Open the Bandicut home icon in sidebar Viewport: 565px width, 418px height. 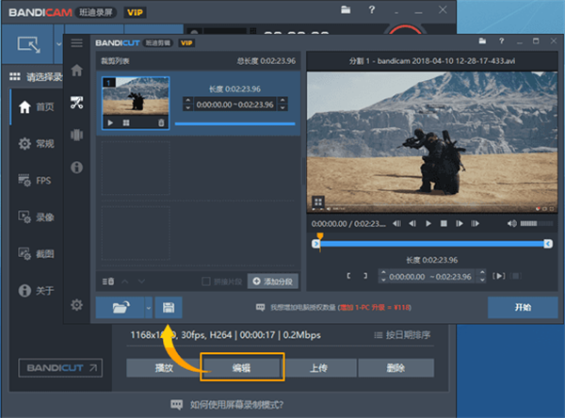pos(76,69)
